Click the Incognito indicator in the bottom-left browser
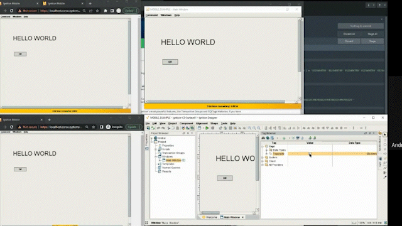This screenshot has height=226, width=402. tap(115, 127)
